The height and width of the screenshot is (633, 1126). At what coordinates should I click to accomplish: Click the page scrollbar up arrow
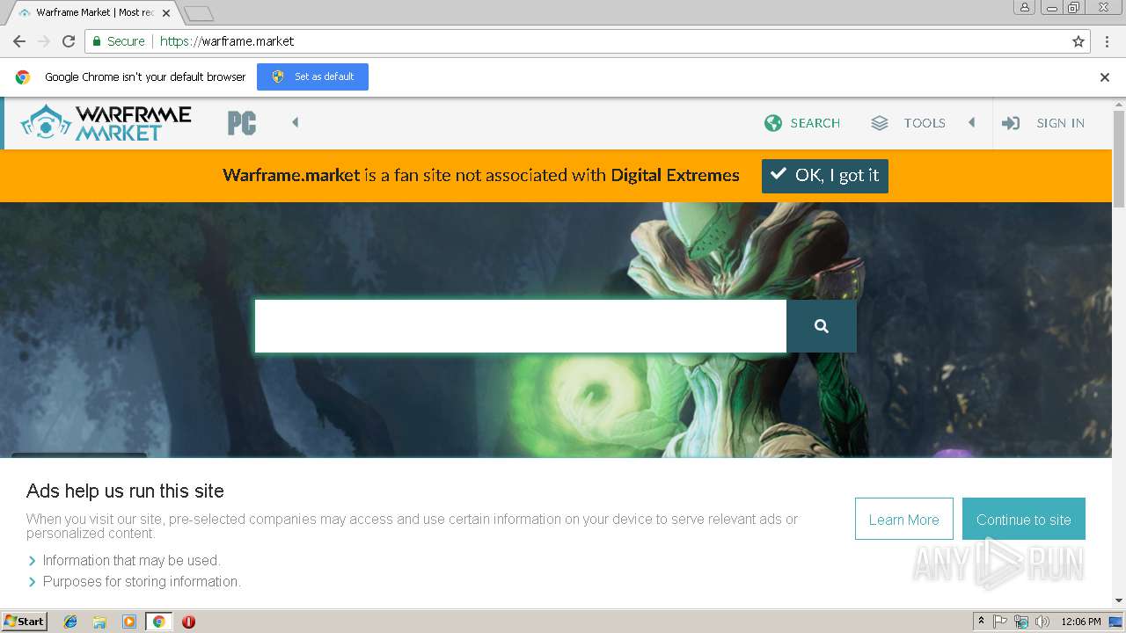click(x=1119, y=104)
